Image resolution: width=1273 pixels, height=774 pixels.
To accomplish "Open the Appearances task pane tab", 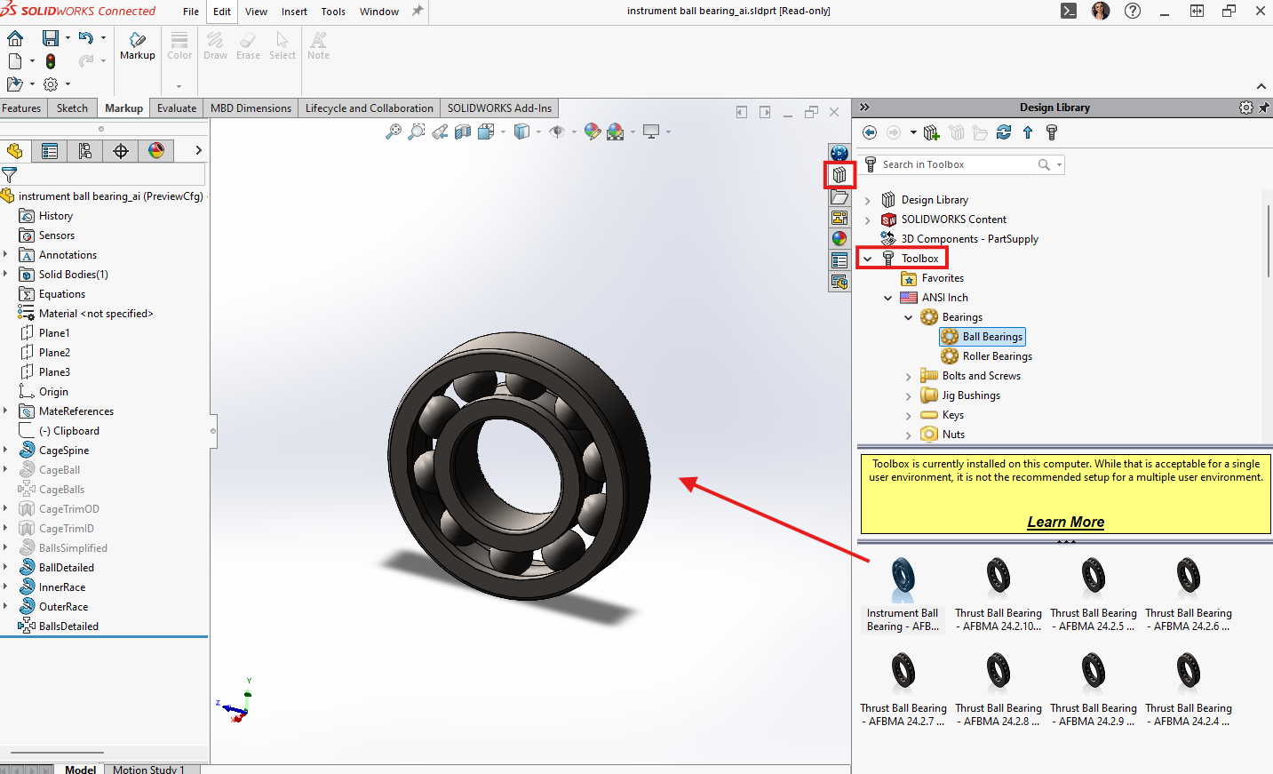I will point(839,238).
